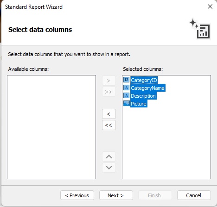Click the numeric type icon beside CategoryID
The height and width of the screenshot is (207, 217).
pos(126,80)
